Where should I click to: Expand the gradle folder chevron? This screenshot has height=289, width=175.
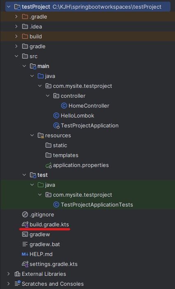pos(16,46)
